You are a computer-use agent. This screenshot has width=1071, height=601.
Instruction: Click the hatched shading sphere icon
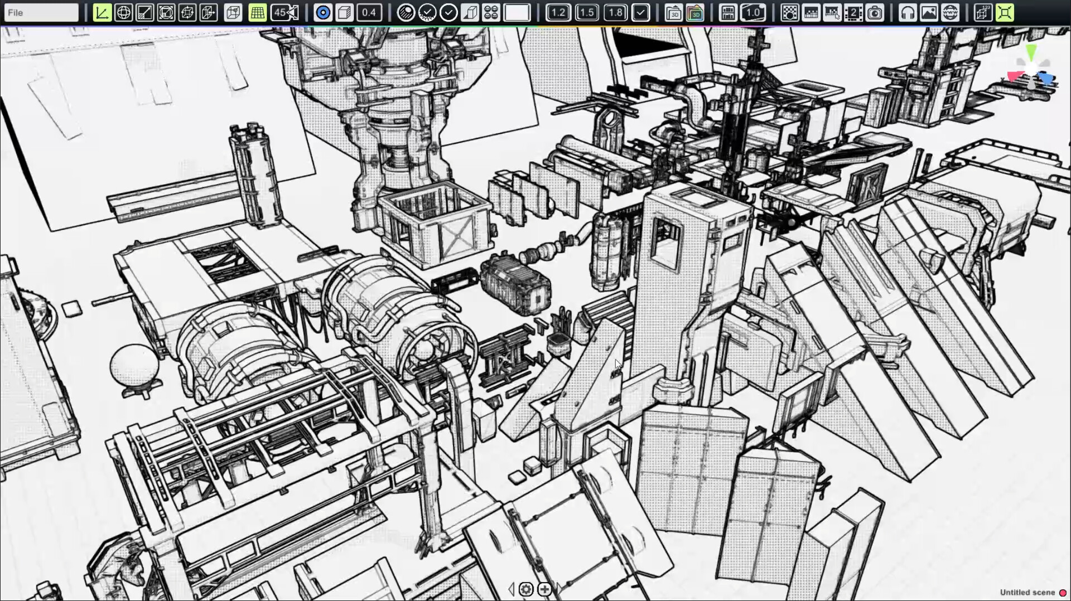(x=406, y=12)
